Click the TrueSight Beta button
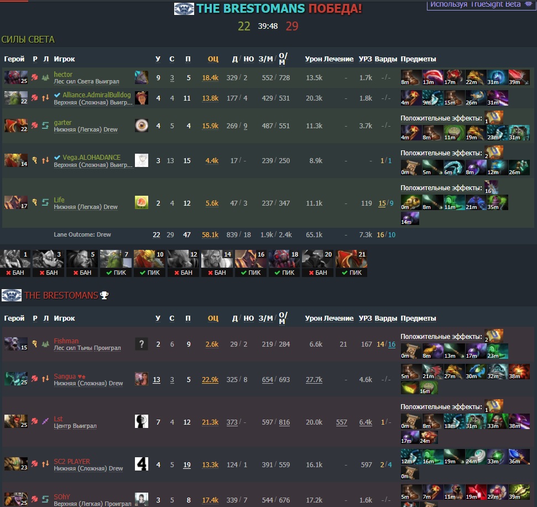Screen dimensions: 537x507 (x=481, y=5)
